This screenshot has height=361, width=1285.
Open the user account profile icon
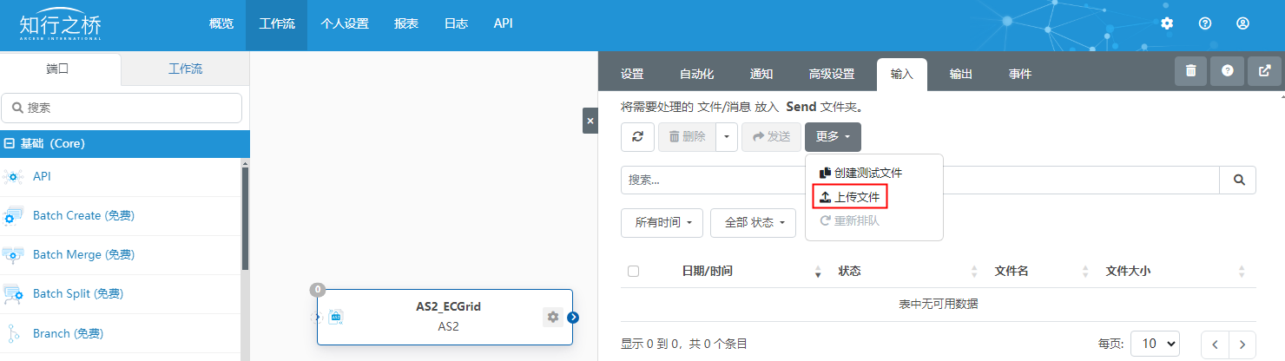pos(1242,23)
